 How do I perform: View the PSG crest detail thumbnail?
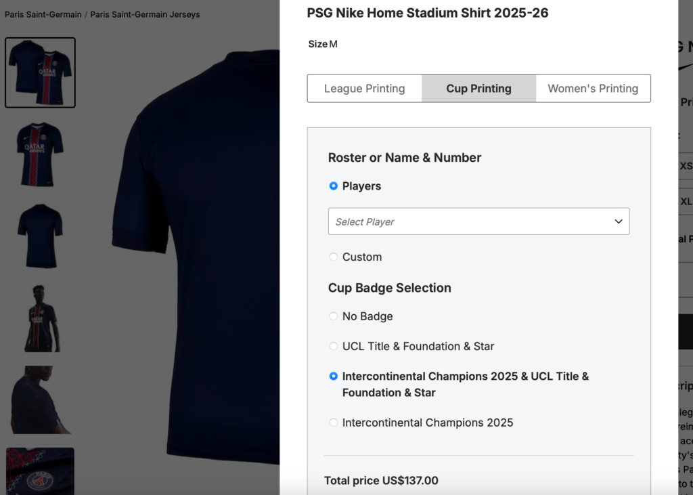point(40,471)
